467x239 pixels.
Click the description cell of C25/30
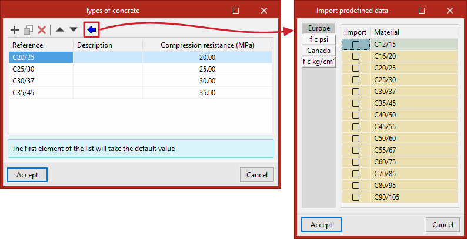coord(108,69)
